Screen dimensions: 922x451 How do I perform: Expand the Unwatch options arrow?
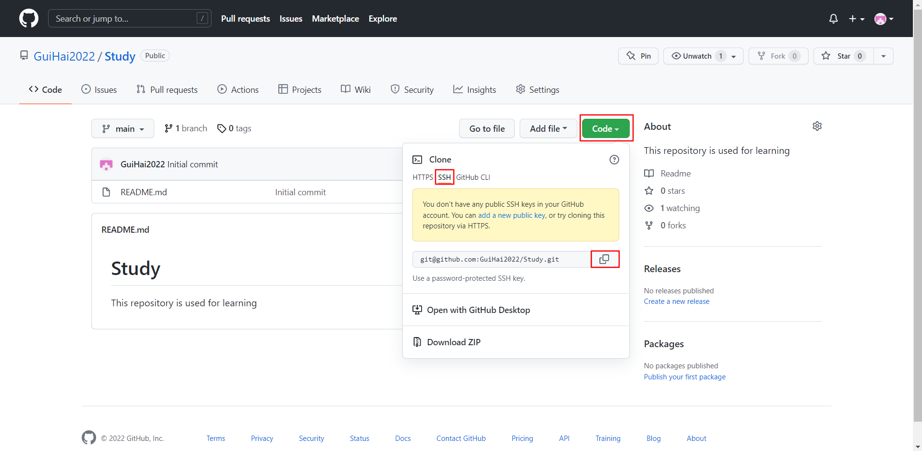pyautogui.click(x=734, y=56)
